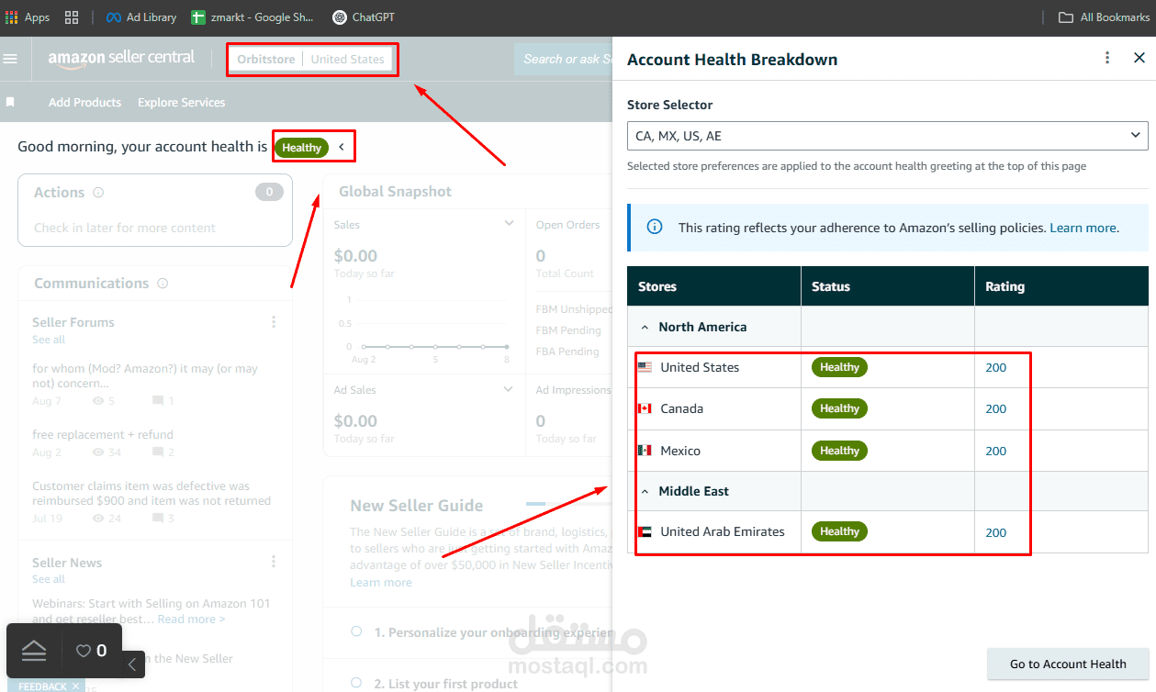Click the Canada flag icon

tap(645, 408)
